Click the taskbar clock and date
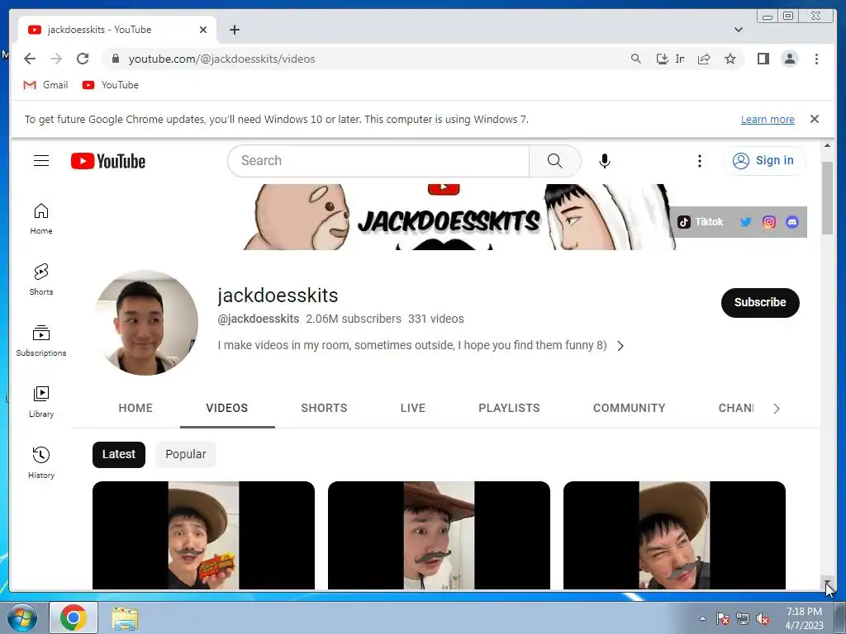846x634 pixels. (804, 618)
